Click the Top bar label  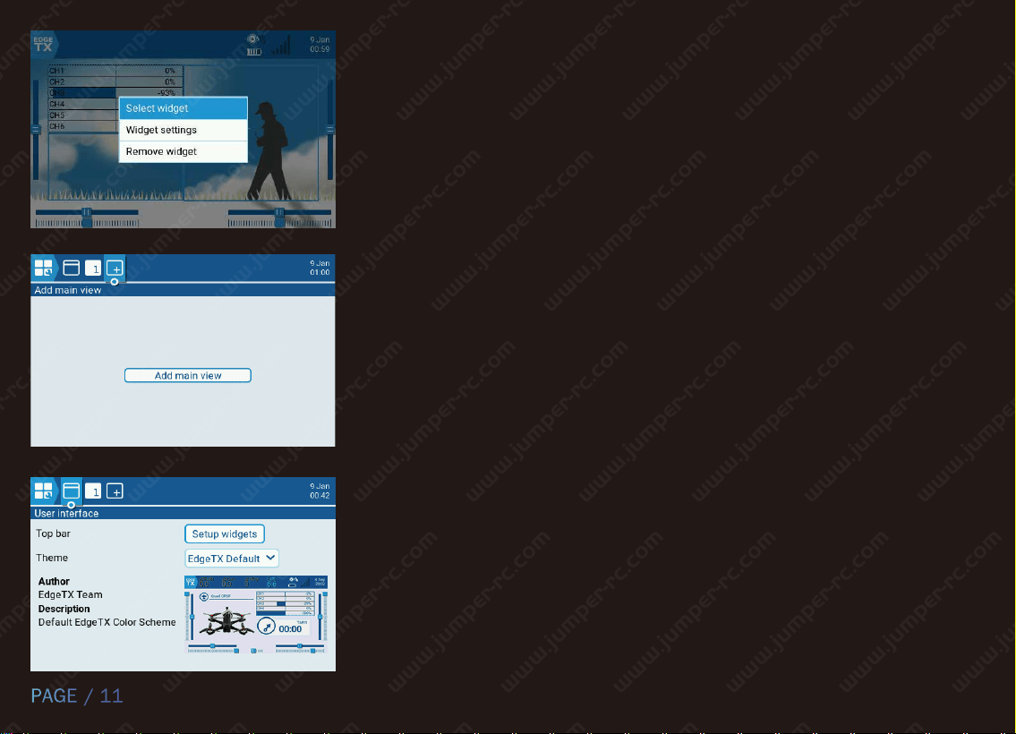[x=53, y=533]
